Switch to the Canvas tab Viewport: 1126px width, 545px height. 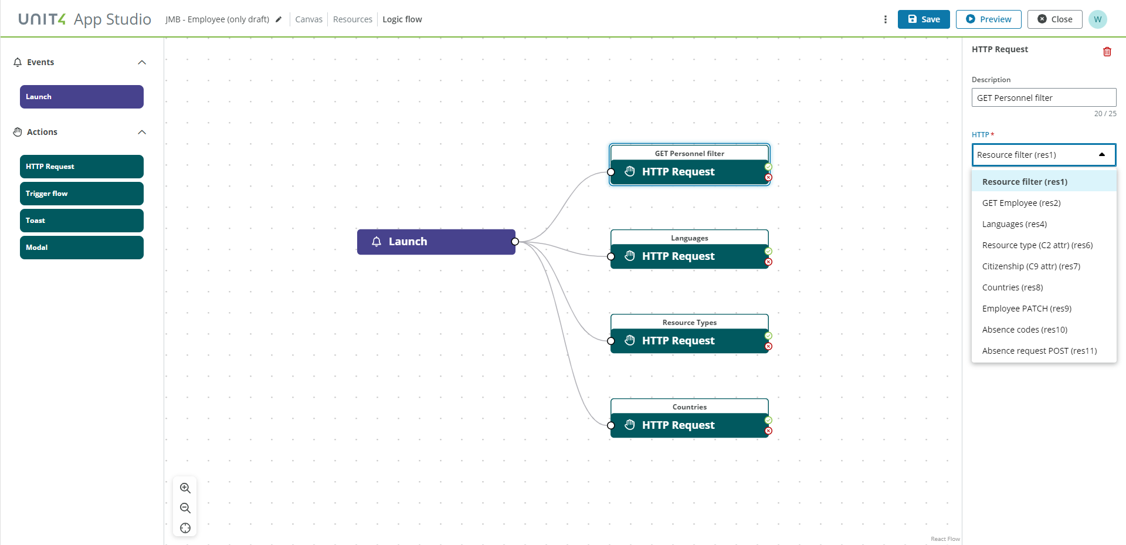(x=308, y=19)
